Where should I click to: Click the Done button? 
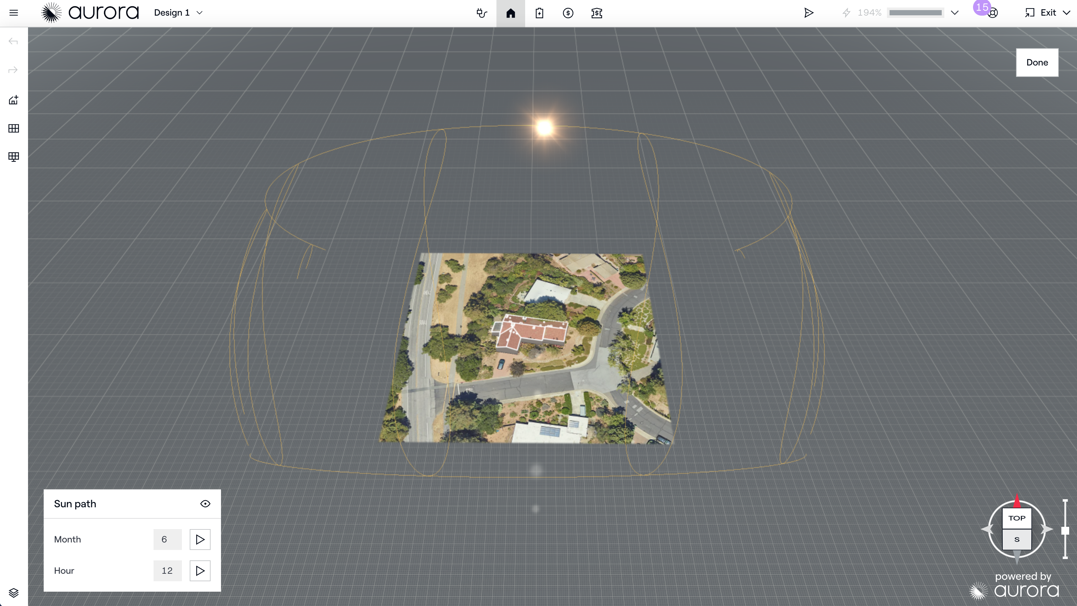click(1037, 62)
